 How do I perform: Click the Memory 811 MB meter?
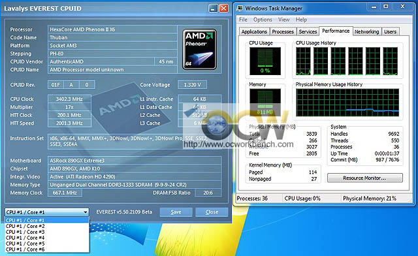(265, 103)
